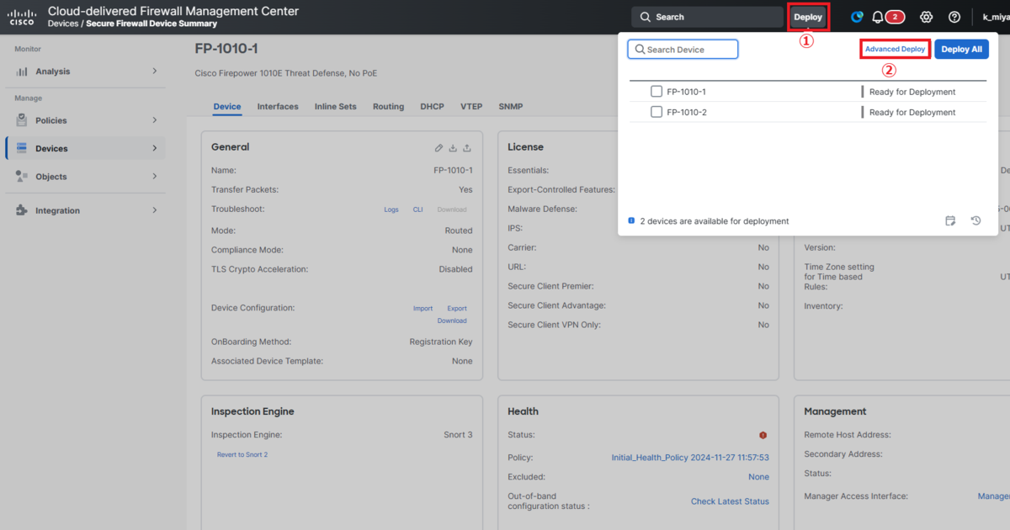Image resolution: width=1010 pixels, height=530 pixels.
Task: Click the edit pencil icon in General card
Action: click(x=439, y=148)
